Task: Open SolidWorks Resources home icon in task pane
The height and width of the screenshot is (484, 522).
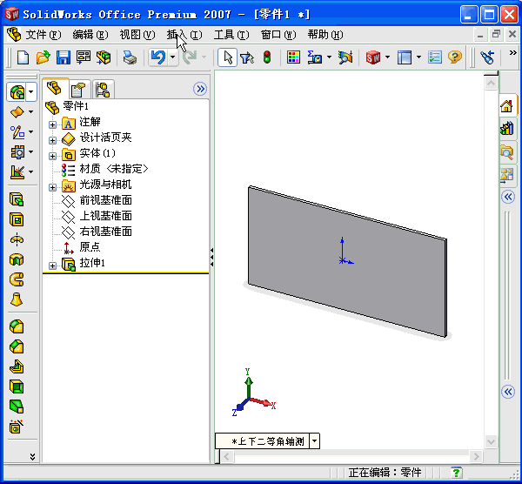Action: point(506,106)
